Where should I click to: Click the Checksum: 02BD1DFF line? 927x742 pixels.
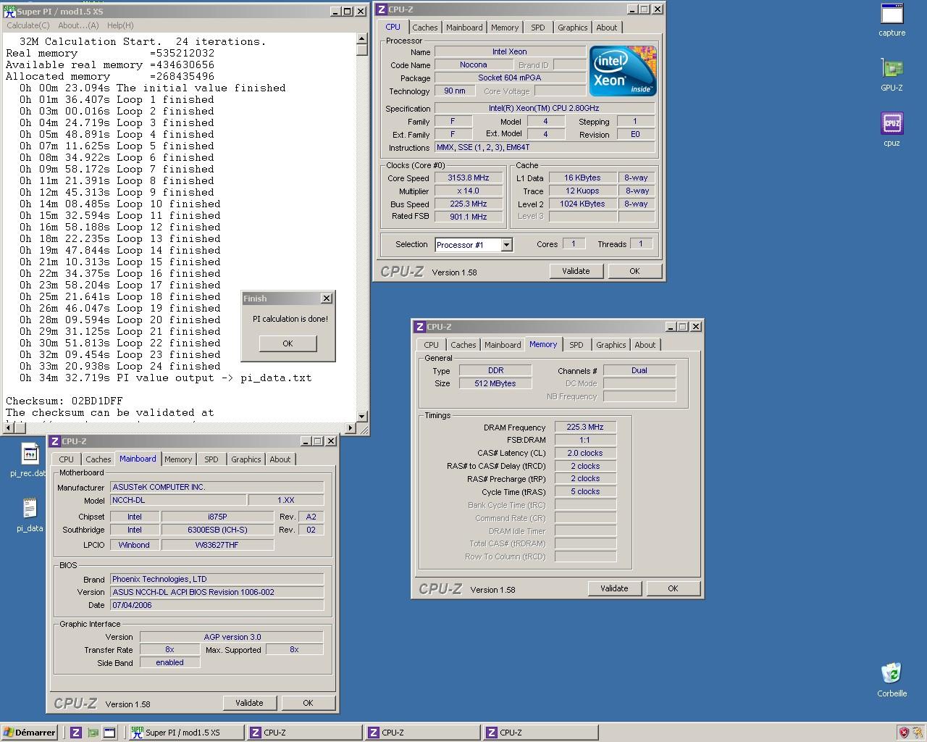[x=64, y=401]
